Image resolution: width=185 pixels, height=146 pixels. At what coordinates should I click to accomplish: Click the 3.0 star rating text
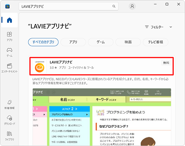(53, 67)
